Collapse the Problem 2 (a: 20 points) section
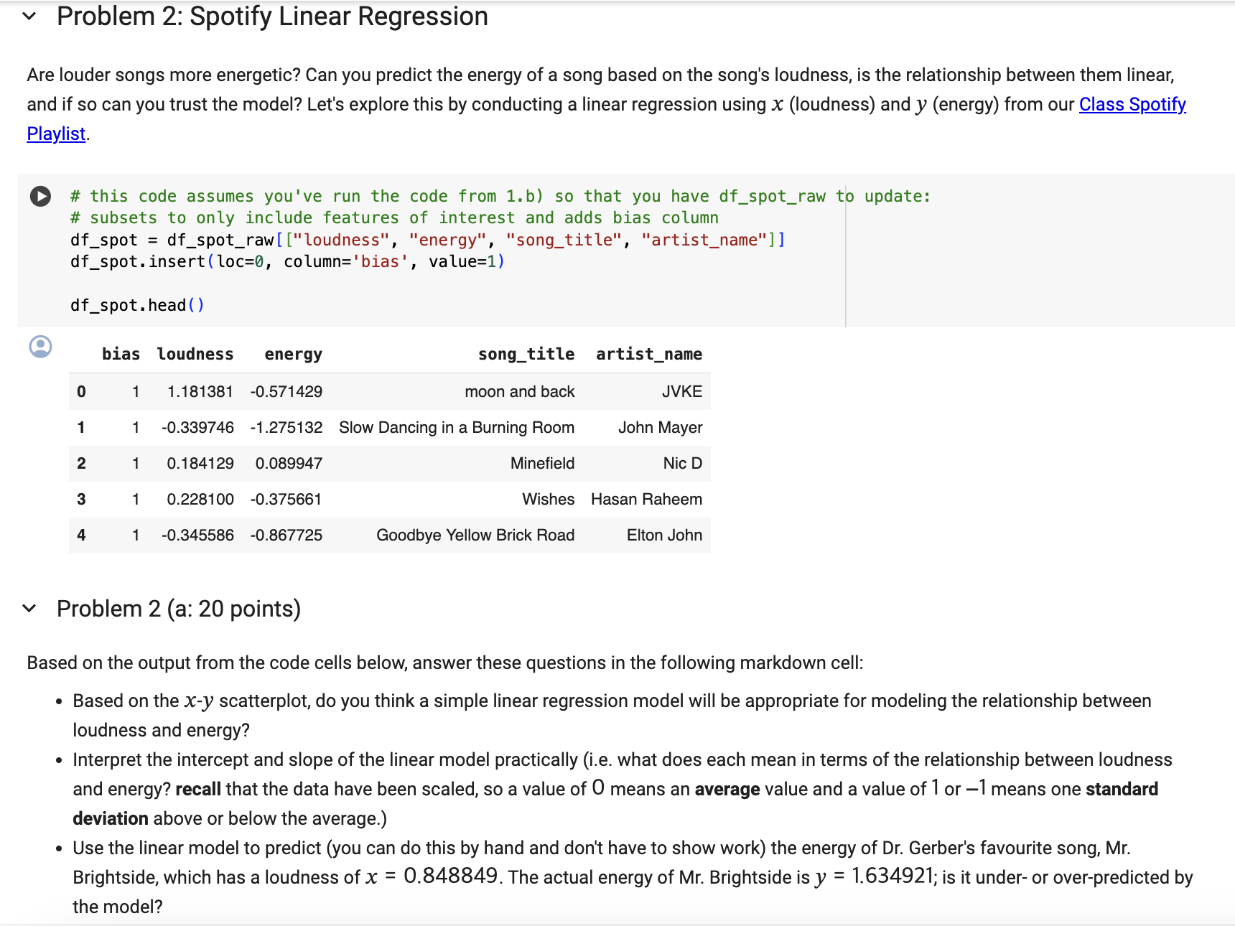The height and width of the screenshot is (926, 1235). point(27,608)
